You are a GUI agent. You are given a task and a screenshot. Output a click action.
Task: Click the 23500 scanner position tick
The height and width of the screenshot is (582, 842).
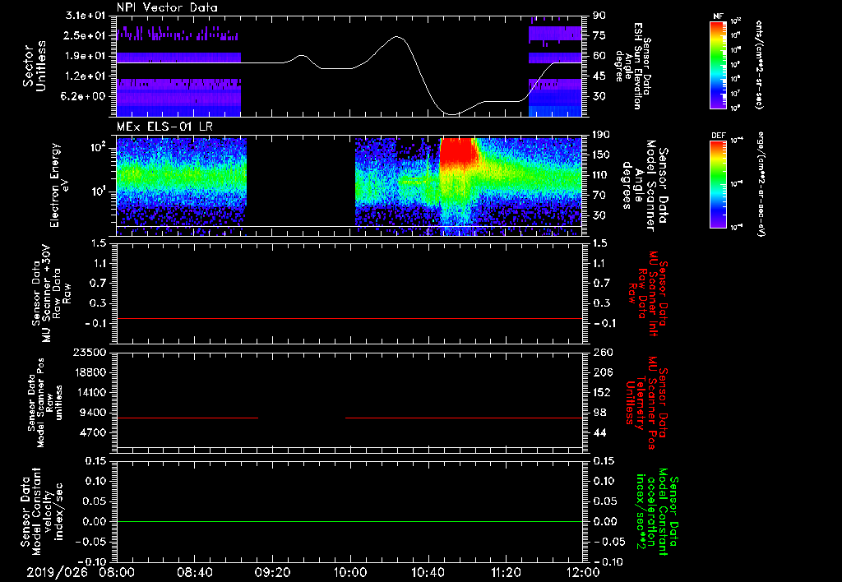coord(91,352)
